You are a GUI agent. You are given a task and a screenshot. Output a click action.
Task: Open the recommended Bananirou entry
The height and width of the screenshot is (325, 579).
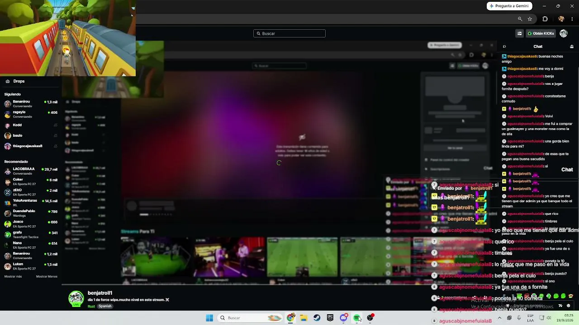pos(31,255)
